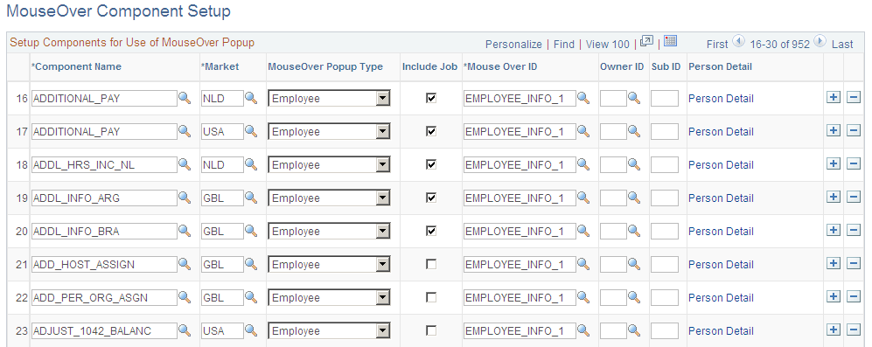Open Owner ID lookup in row 19
This screenshot has width=872, height=347.
click(x=634, y=198)
